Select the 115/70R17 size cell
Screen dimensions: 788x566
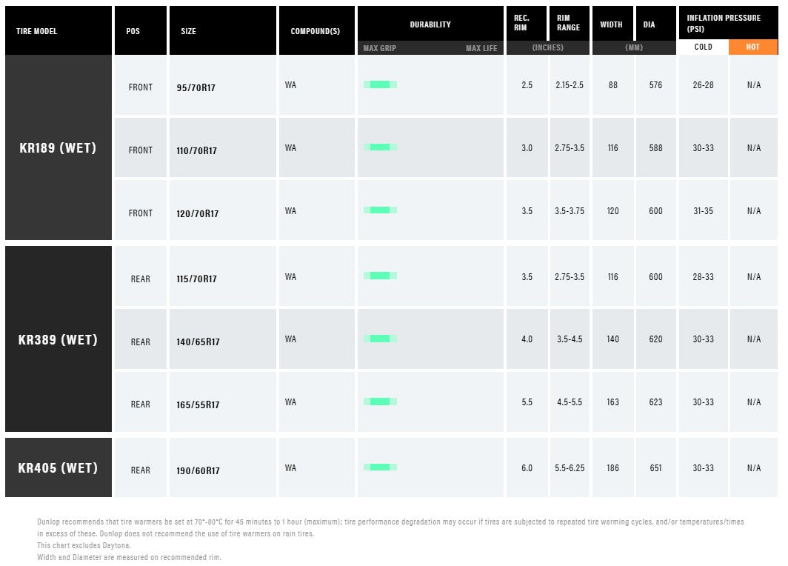point(223,276)
